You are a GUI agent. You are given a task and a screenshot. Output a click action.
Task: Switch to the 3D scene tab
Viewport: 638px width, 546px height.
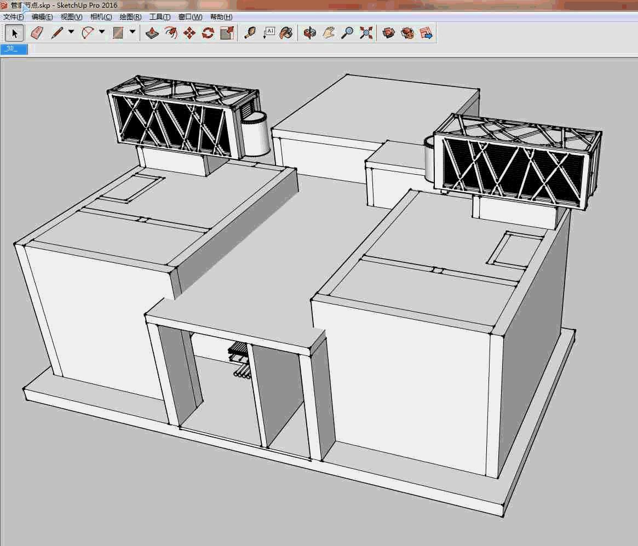[14, 49]
